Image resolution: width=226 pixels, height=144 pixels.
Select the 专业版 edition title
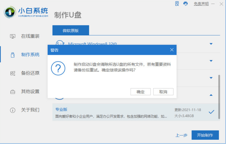61,110
